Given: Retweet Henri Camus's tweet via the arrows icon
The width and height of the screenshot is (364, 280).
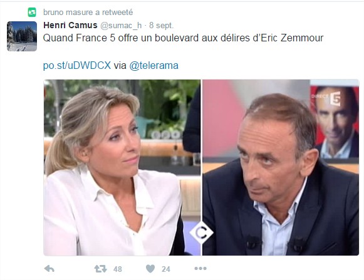Looking at the screenshot, I should [100, 269].
